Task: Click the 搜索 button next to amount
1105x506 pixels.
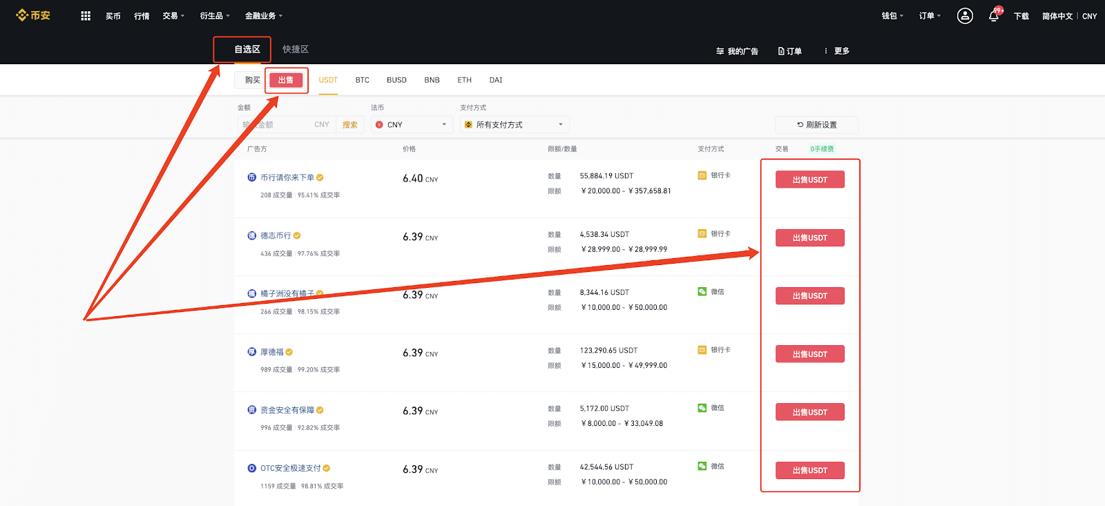Action: tap(350, 125)
